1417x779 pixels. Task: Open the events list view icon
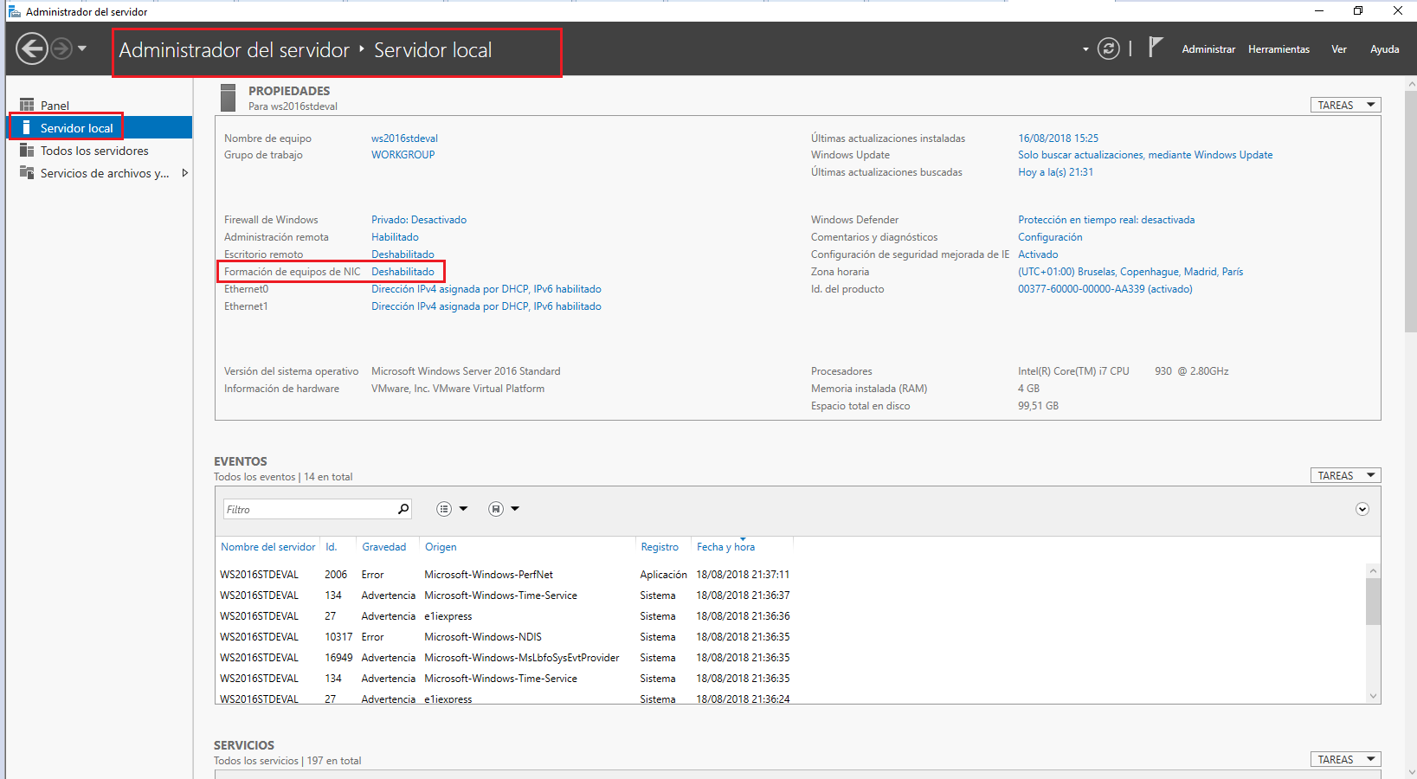click(446, 508)
